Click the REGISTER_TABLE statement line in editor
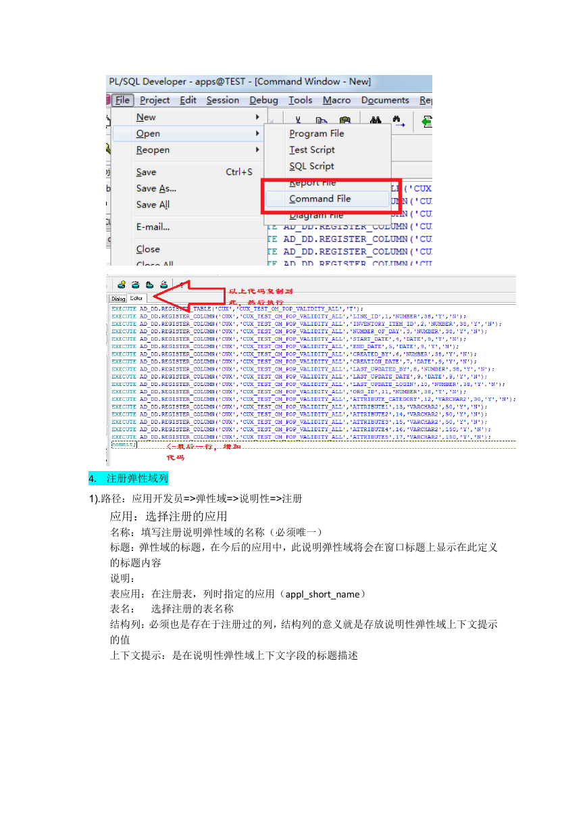 click(237, 309)
